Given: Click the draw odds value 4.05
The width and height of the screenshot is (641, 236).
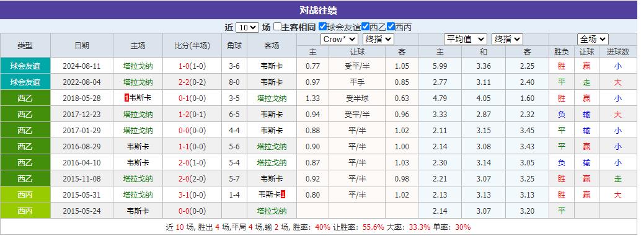Looking at the screenshot, I should [x=484, y=98].
